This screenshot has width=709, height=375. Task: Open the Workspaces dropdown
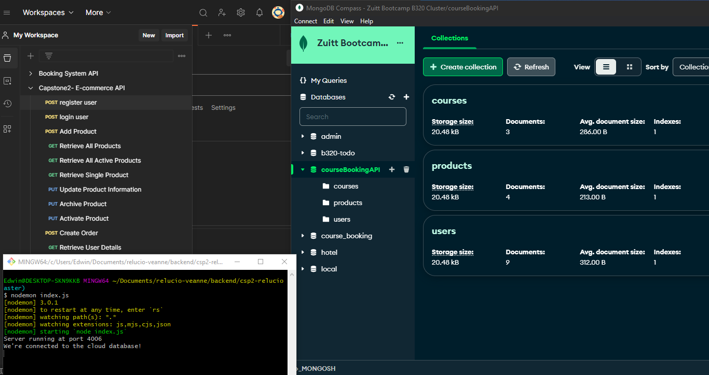pyautogui.click(x=48, y=12)
